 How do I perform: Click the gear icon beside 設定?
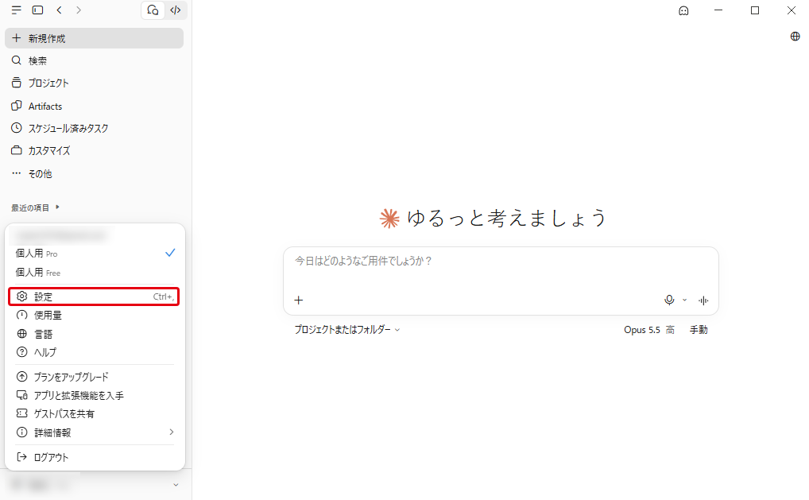21,297
